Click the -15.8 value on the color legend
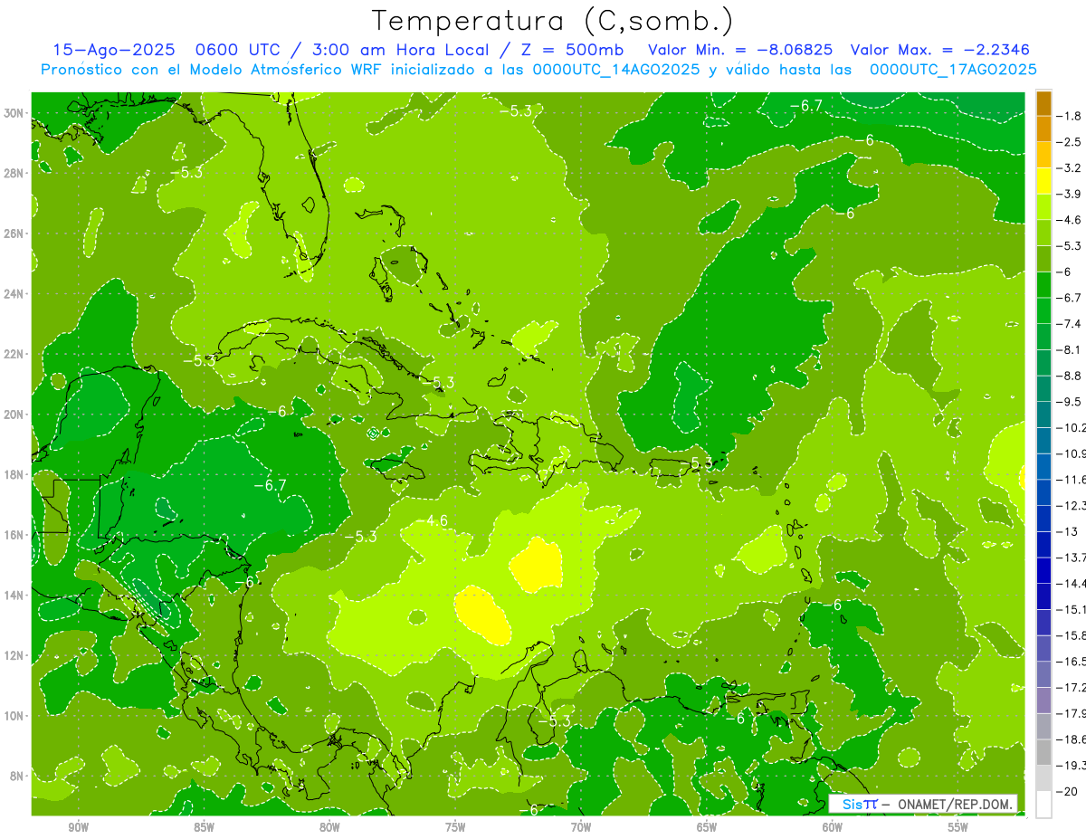The height and width of the screenshot is (839, 1086). point(1072,635)
